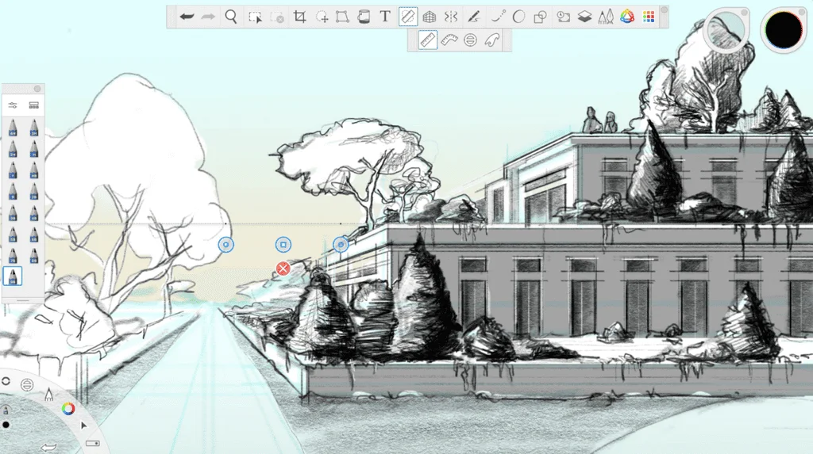
Task: Select the Zoom magnifier tool
Action: click(231, 17)
